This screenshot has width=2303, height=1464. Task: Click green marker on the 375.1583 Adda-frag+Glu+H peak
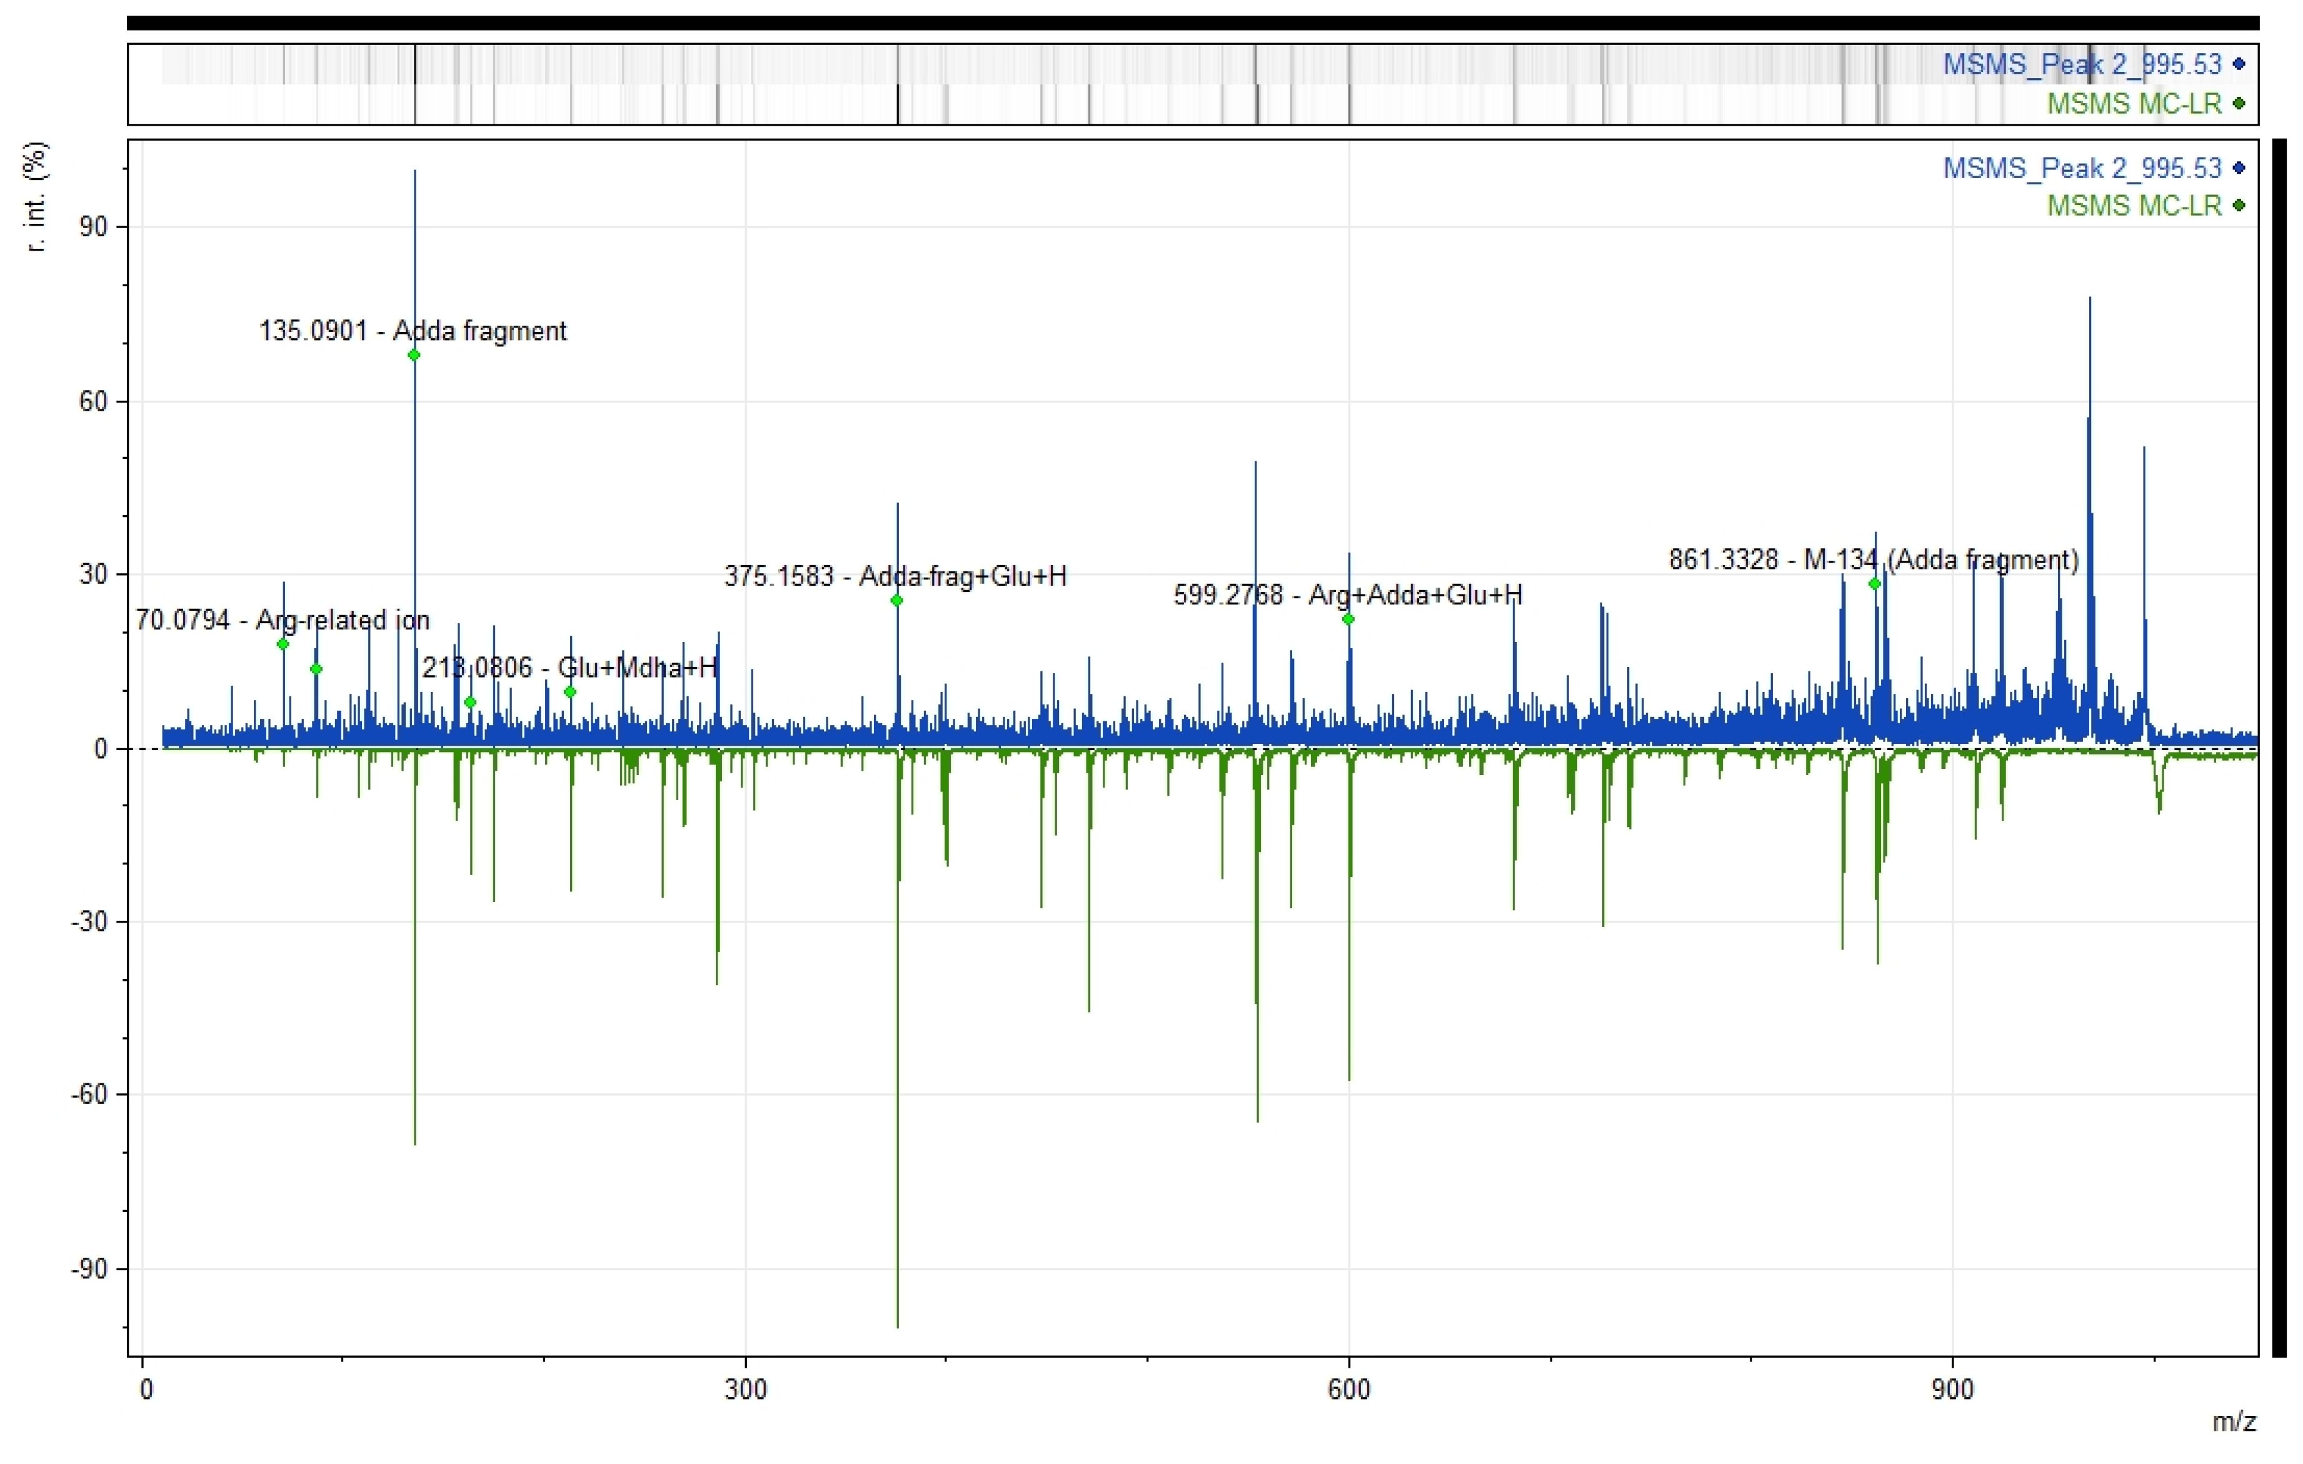click(897, 601)
